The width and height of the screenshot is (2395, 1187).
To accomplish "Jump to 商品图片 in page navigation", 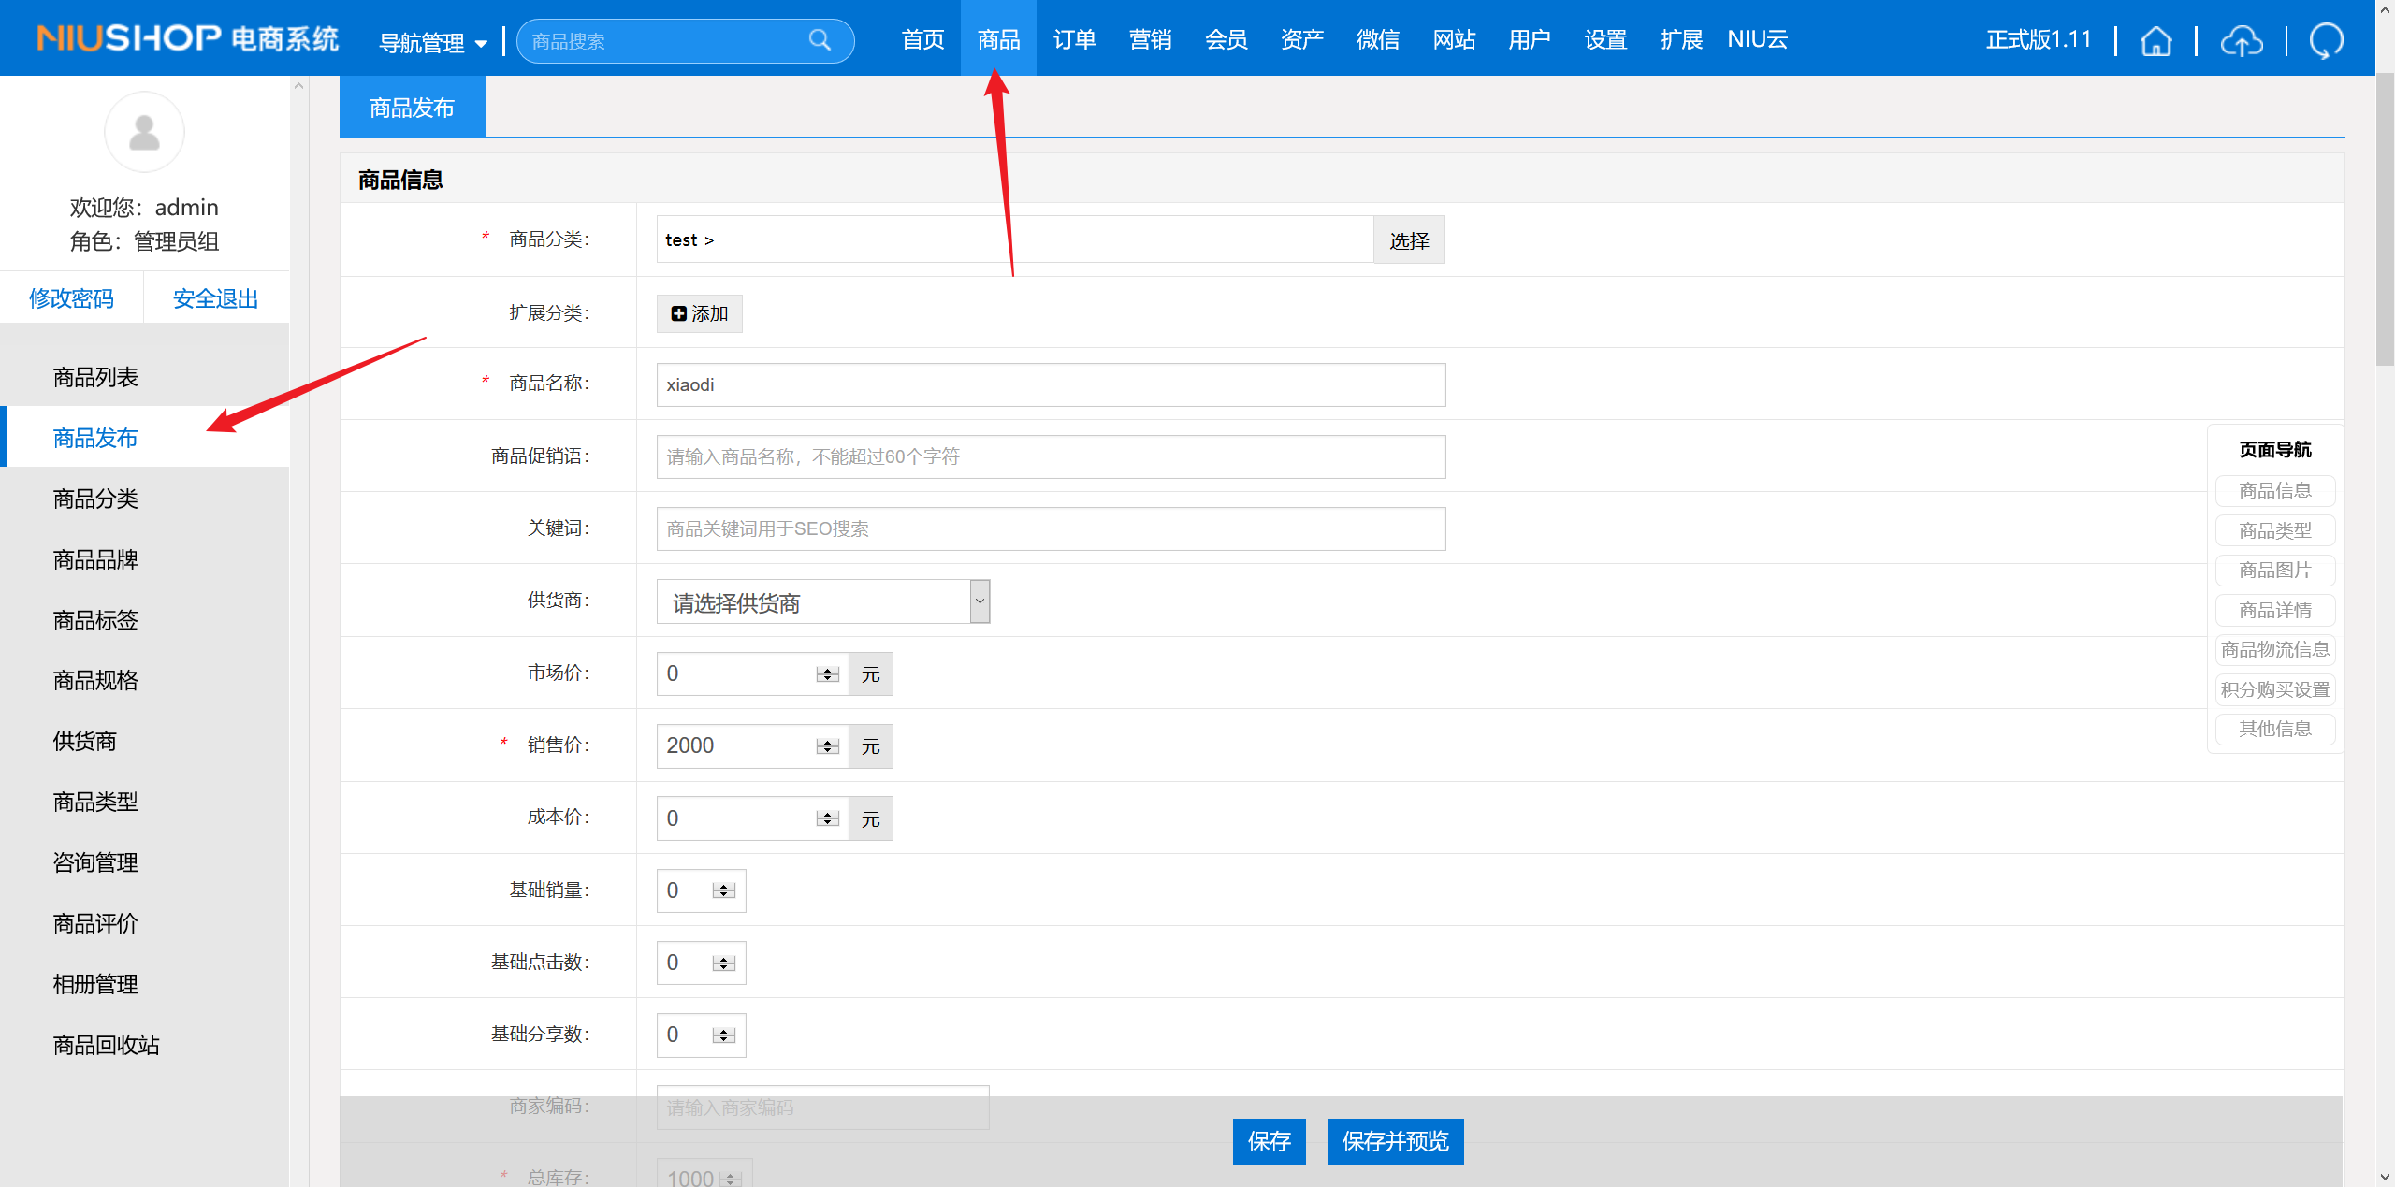I will (x=2274, y=570).
